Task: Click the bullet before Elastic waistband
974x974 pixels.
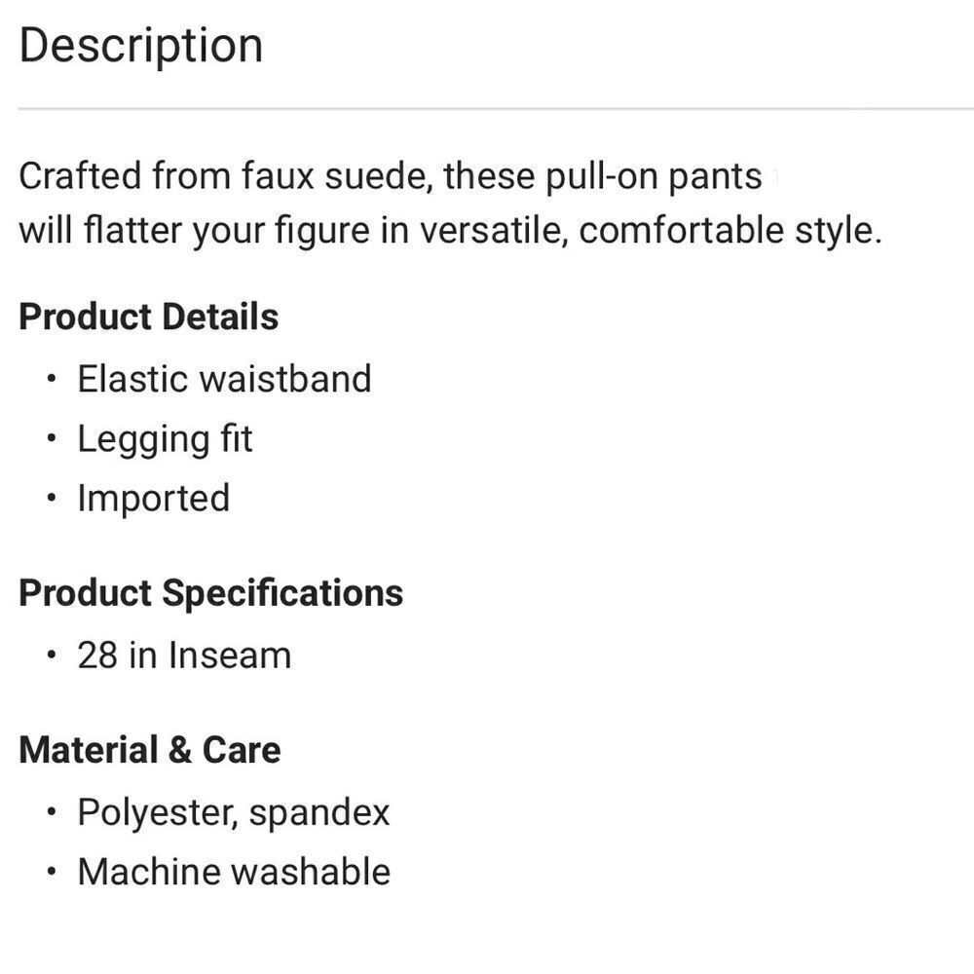Action: 52,378
